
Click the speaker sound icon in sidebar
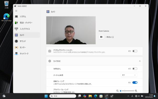tap(16, 41)
